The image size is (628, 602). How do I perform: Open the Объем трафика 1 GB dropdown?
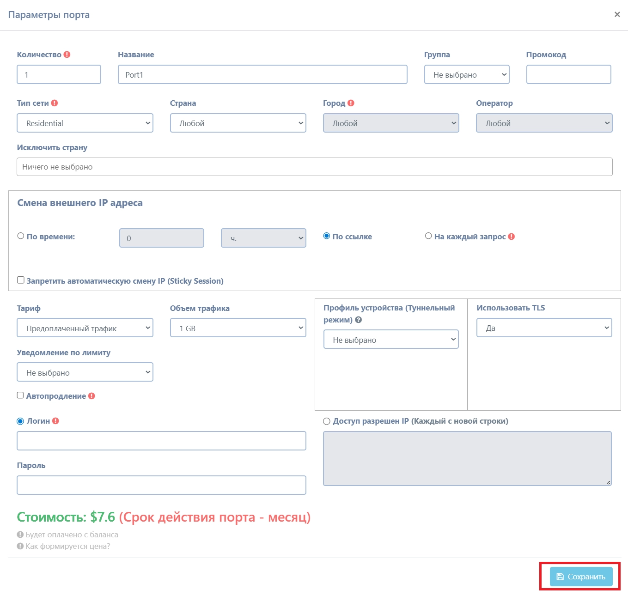coord(238,328)
